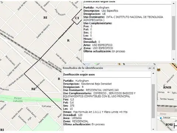Click 'Zona: USO ESPECIFICO' row
Image resolution: width=177 pixels, height=133 pixels.
click(x=98, y=48)
